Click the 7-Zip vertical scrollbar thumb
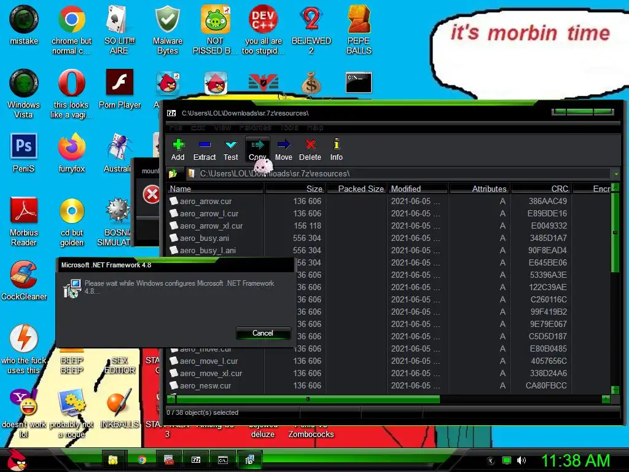 pos(615,233)
